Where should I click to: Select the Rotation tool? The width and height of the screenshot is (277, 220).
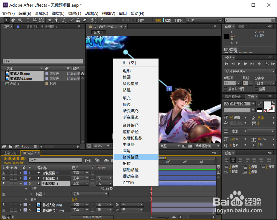[28, 20]
